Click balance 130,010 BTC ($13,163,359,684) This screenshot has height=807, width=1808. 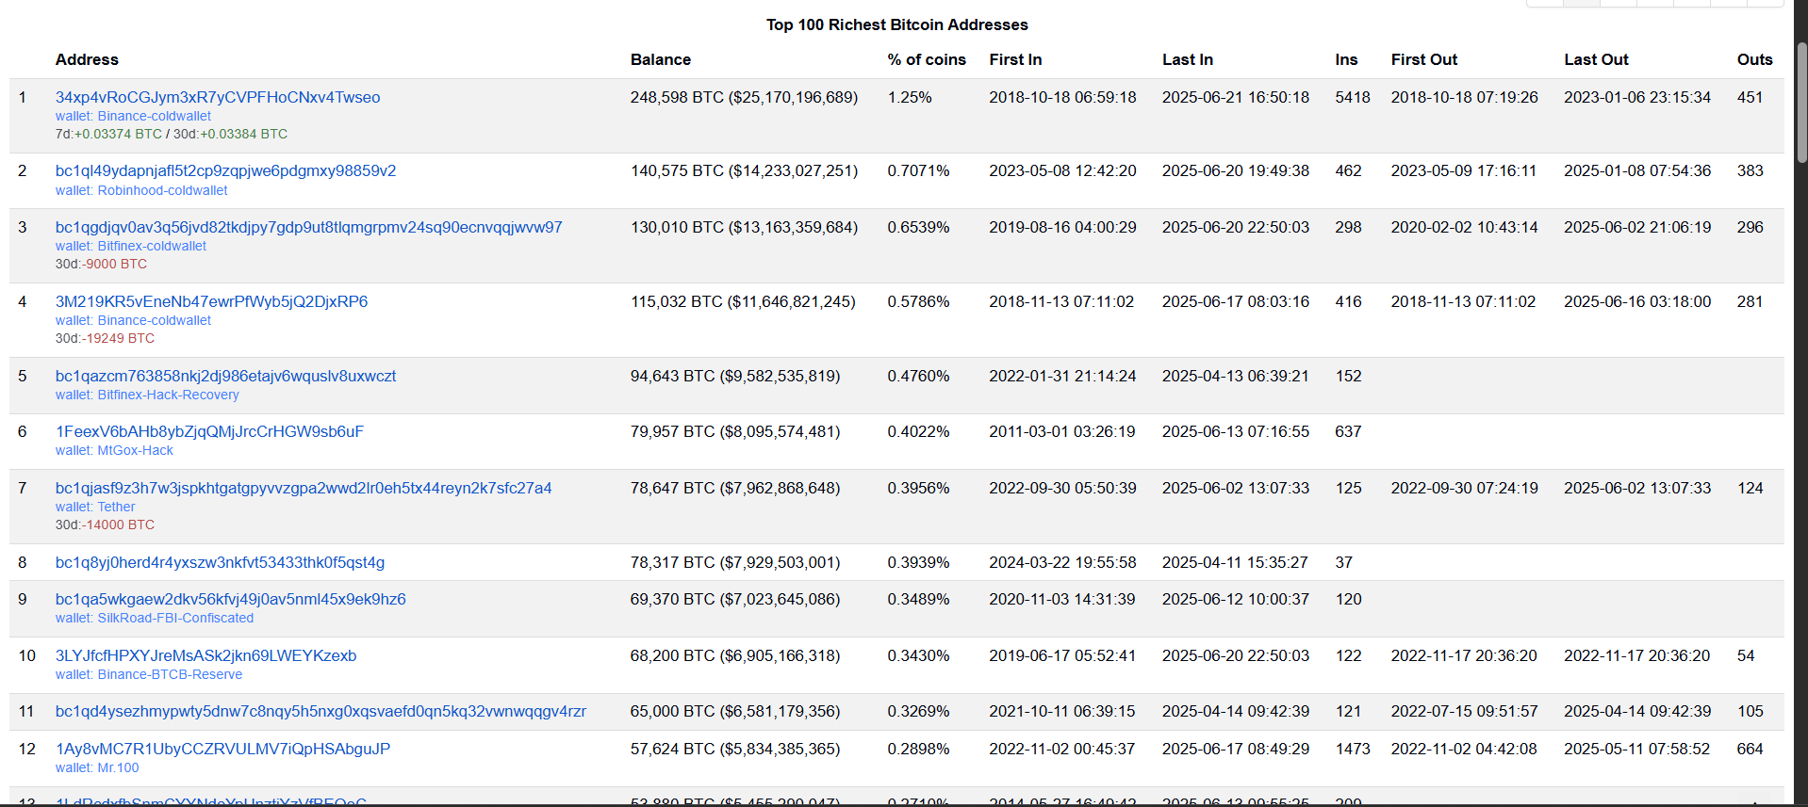744,227
